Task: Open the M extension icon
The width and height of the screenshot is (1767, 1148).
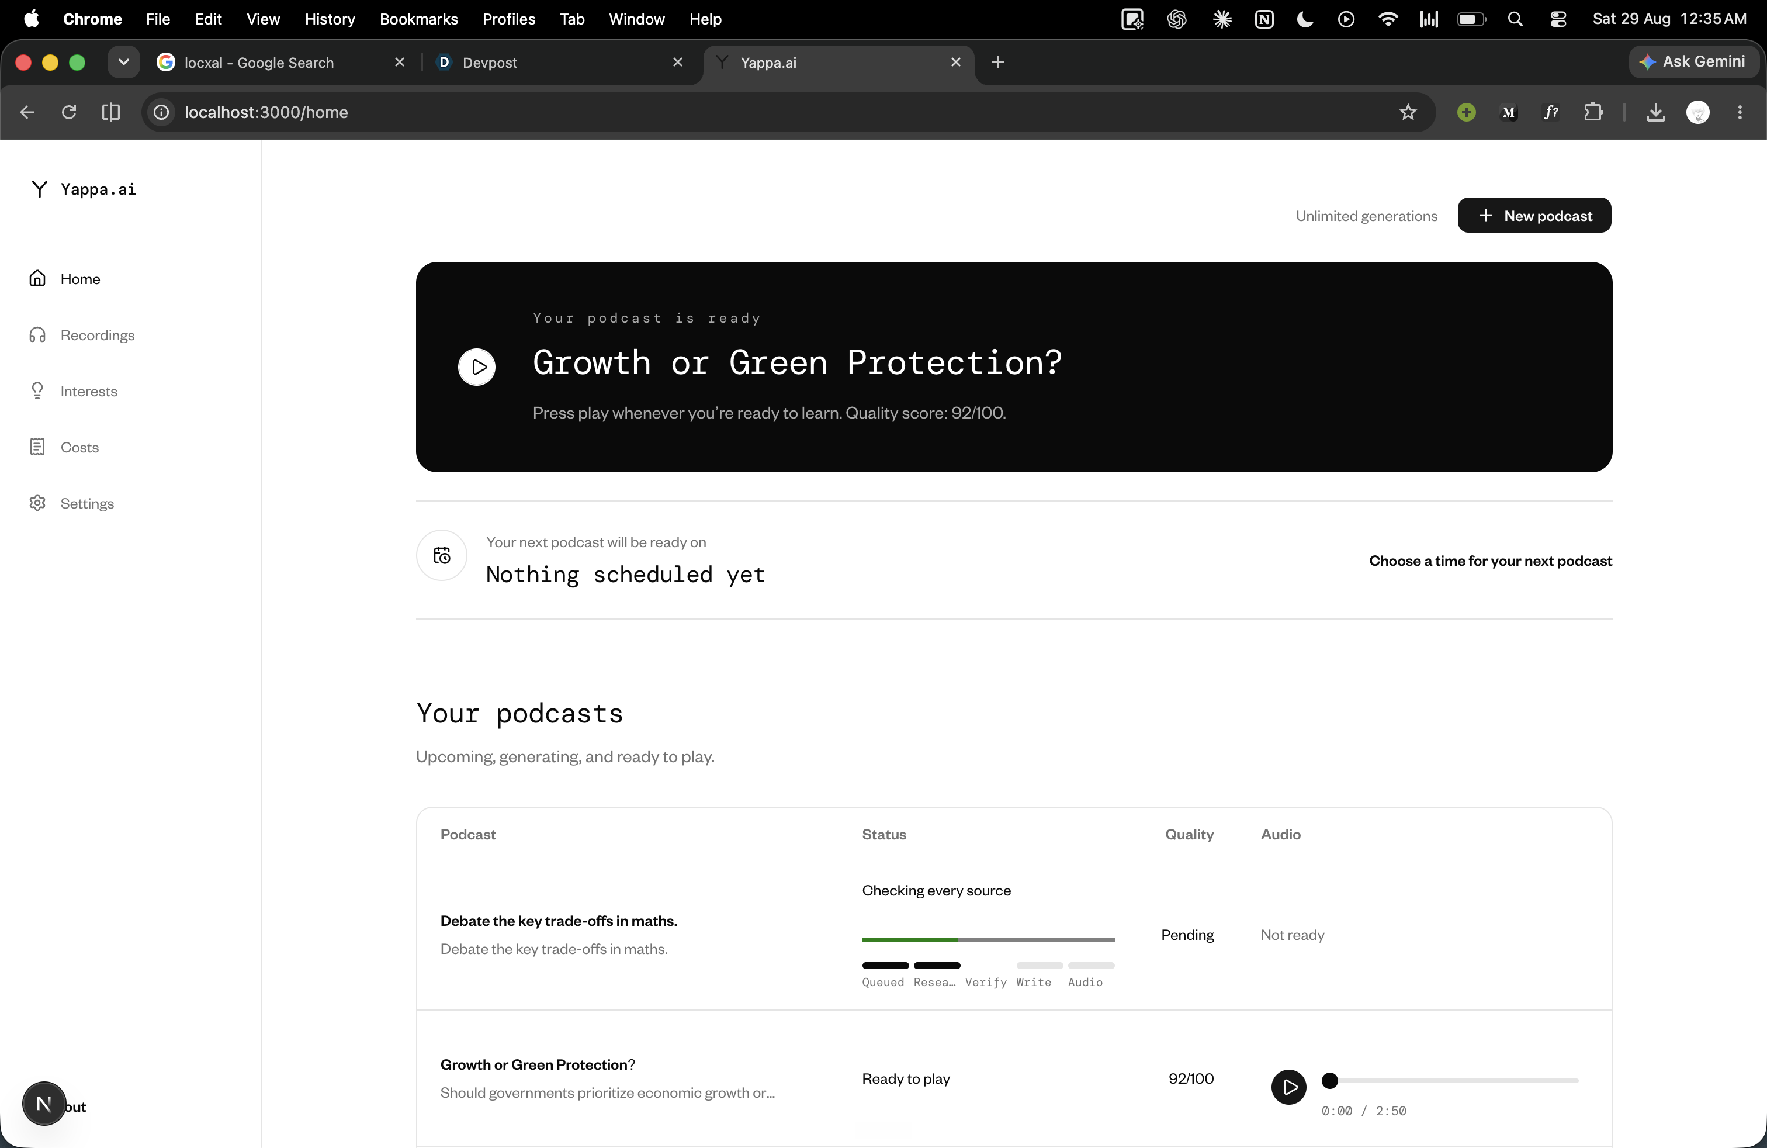Action: click(x=1508, y=112)
